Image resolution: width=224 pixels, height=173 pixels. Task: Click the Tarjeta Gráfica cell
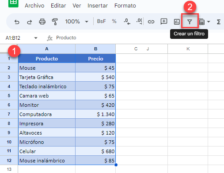pos(47,77)
